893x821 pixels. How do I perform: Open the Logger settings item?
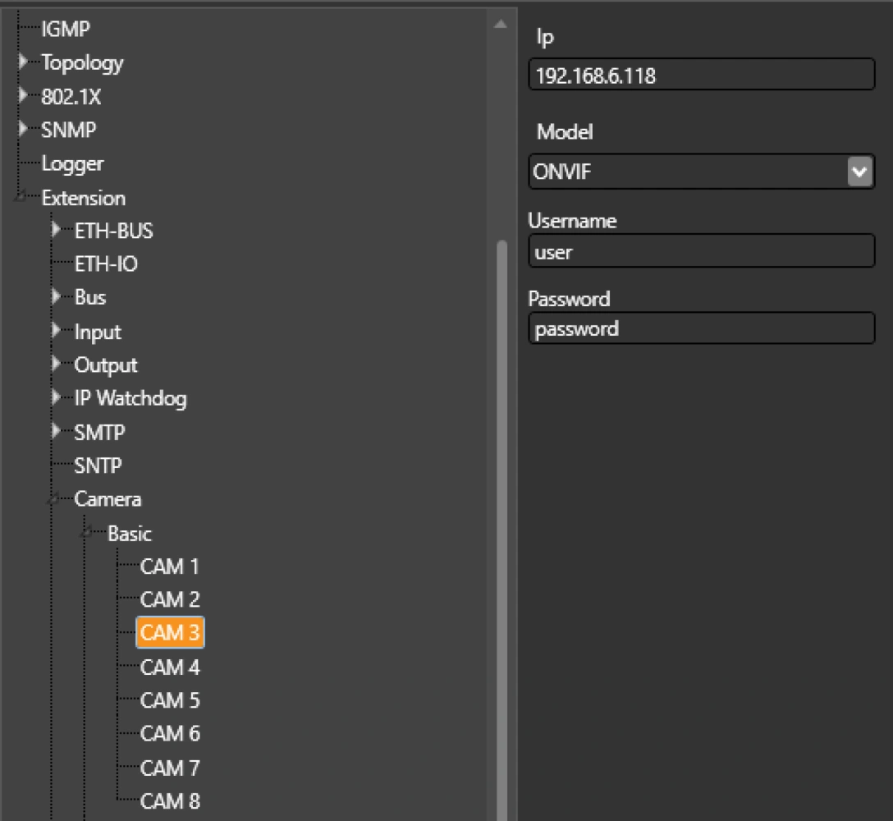click(x=72, y=164)
